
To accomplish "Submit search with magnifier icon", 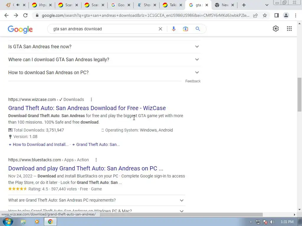I will point(198,29).
